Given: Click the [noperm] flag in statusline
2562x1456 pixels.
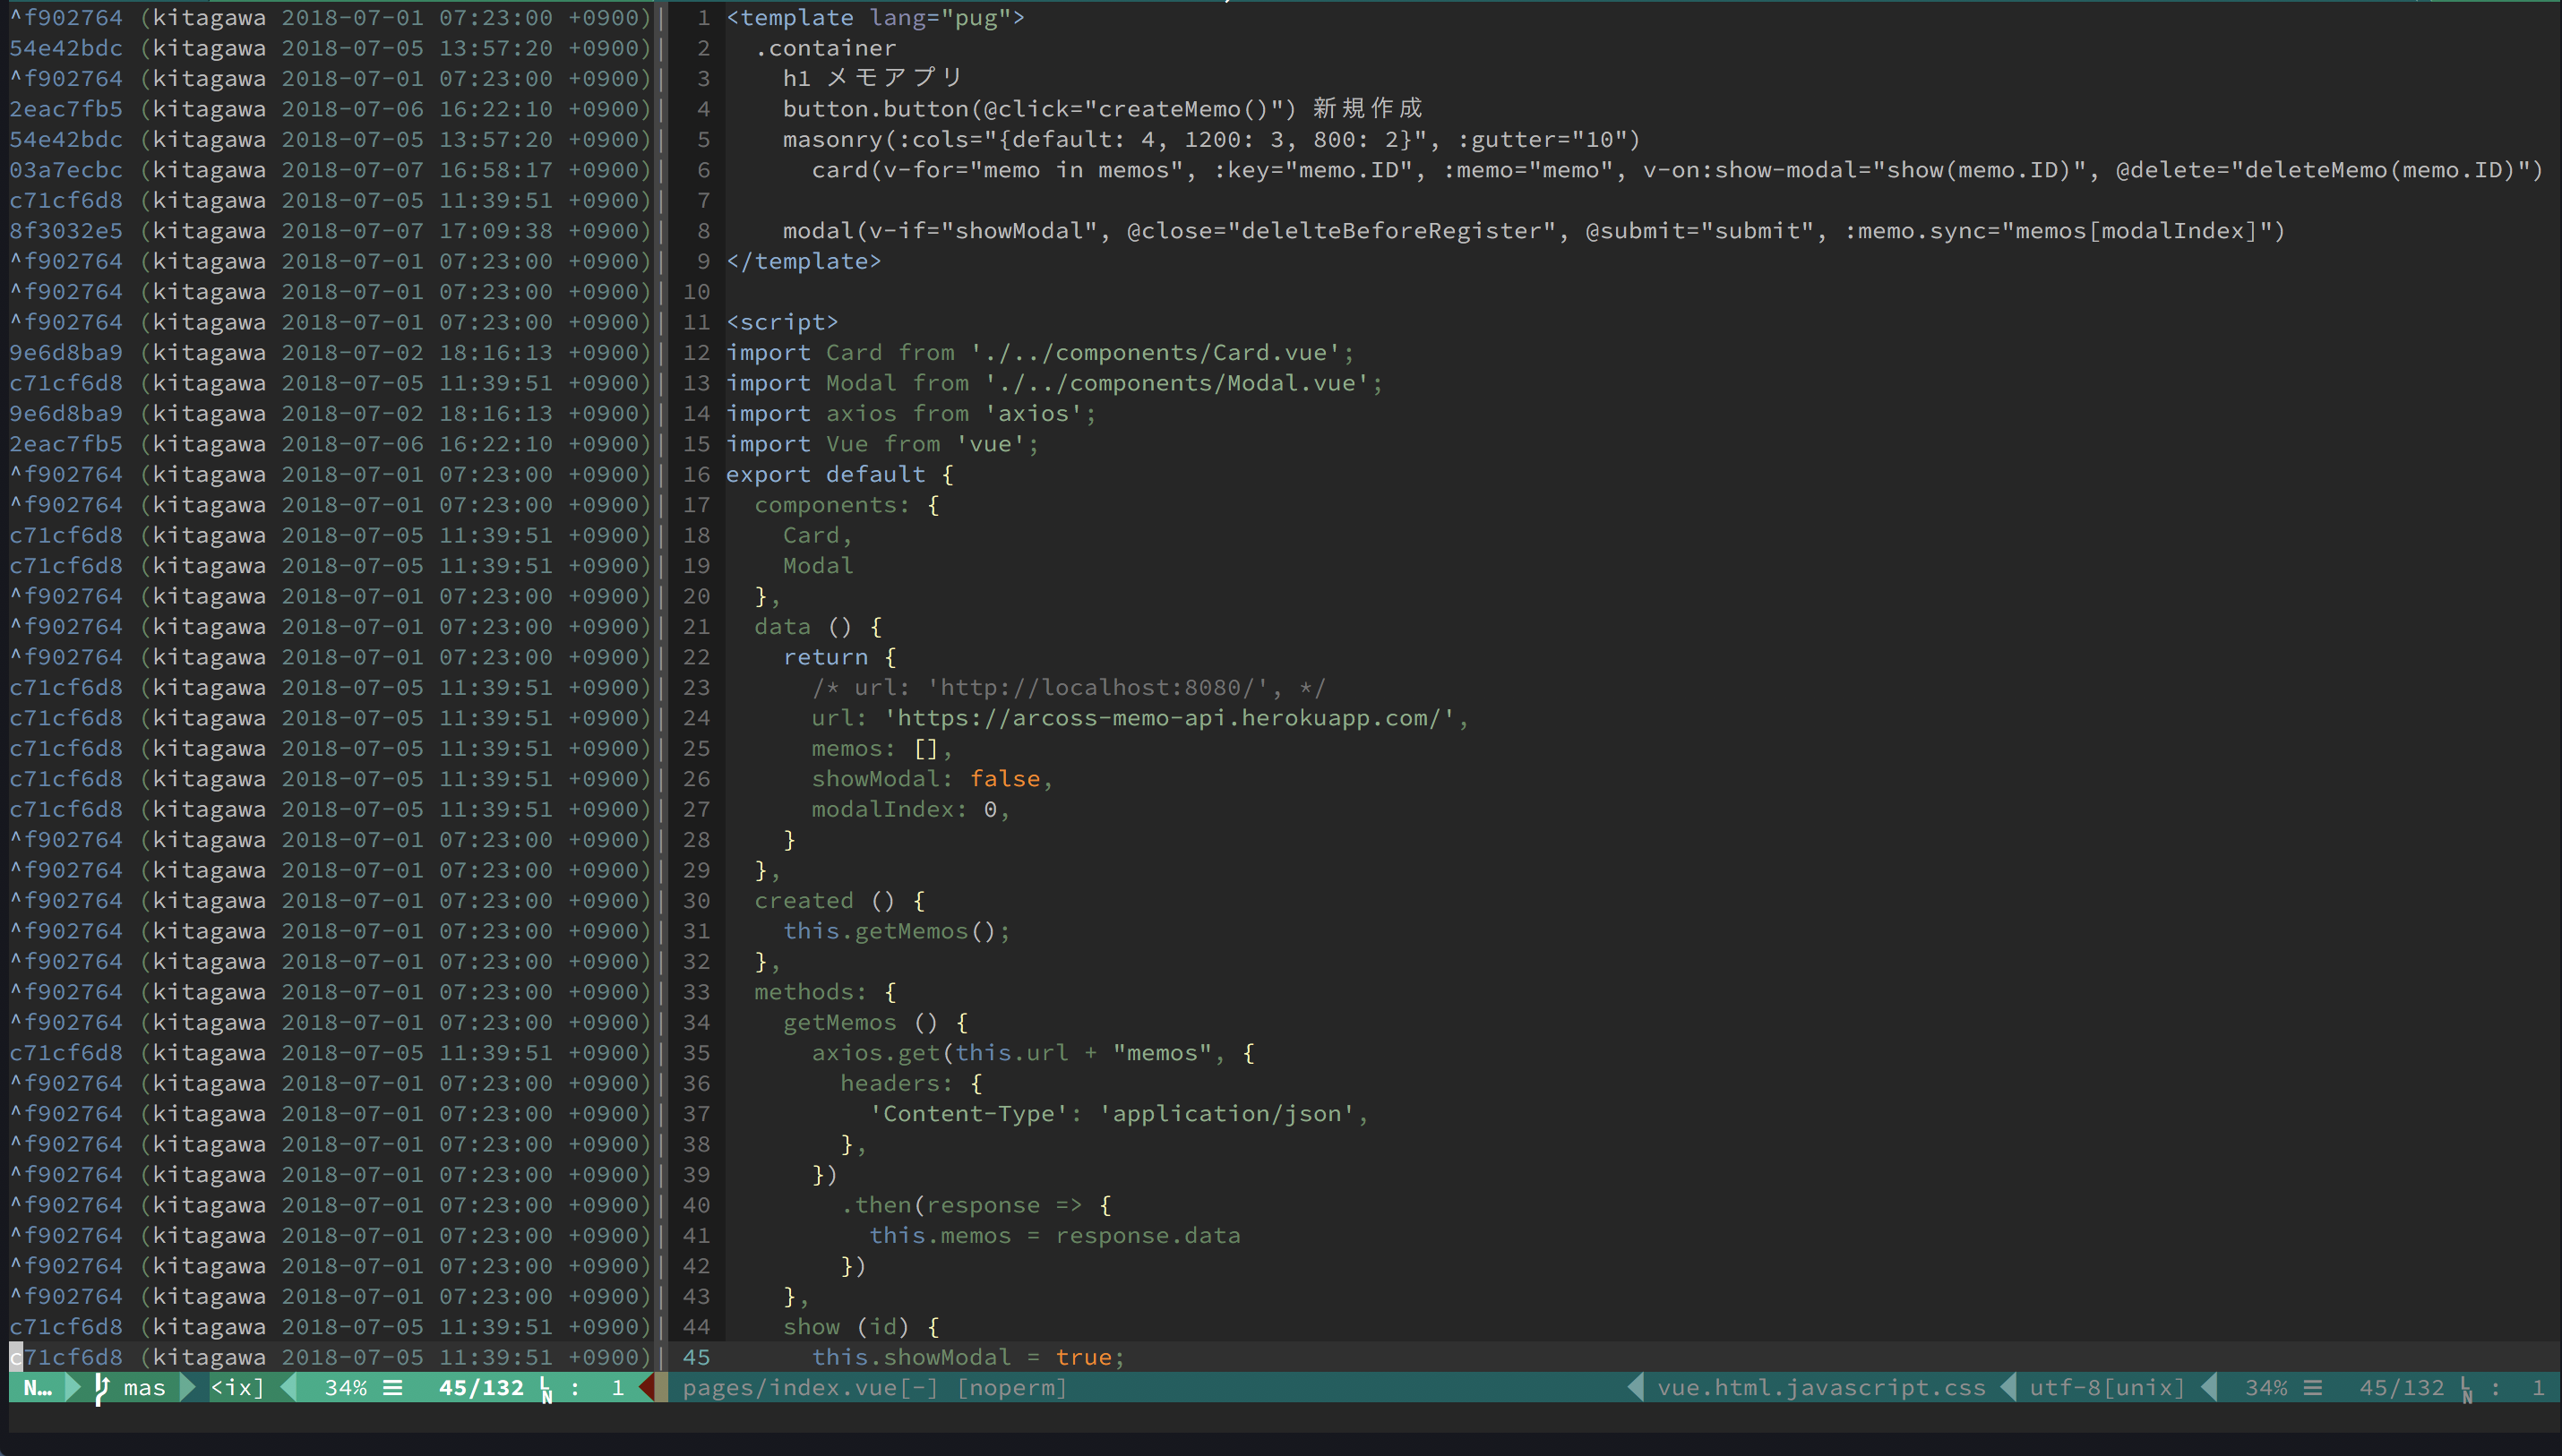Looking at the screenshot, I should click(x=1011, y=1388).
